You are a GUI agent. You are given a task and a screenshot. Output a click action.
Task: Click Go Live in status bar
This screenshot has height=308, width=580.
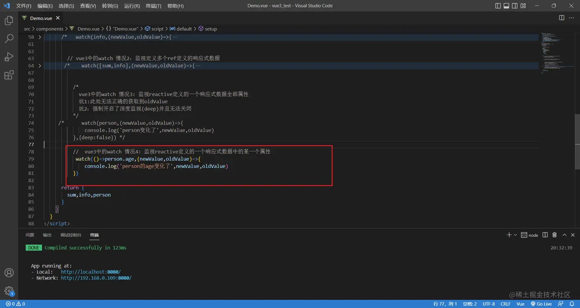click(x=541, y=304)
